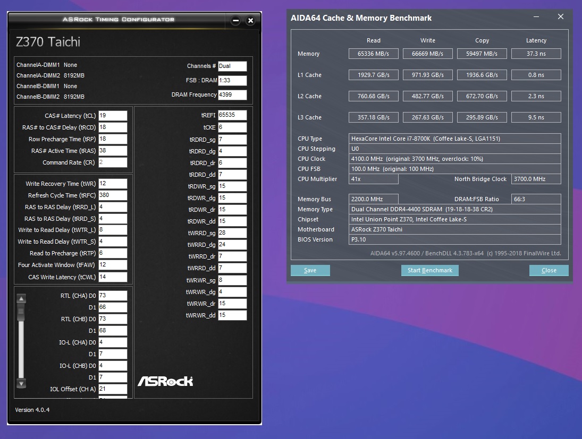Click the CPU Type field in AIDA64
The height and width of the screenshot is (439, 582).
click(x=454, y=139)
